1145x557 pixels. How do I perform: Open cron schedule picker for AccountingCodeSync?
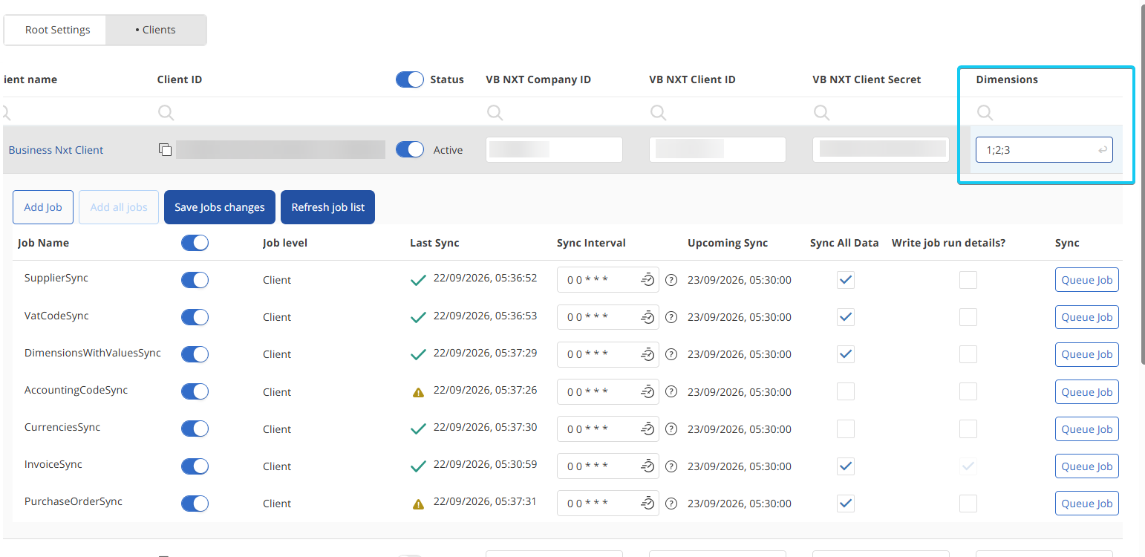(647, 392)
